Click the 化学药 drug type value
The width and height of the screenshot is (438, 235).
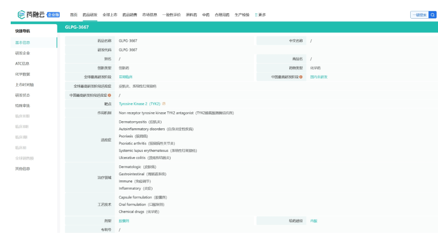click(316, 68)
